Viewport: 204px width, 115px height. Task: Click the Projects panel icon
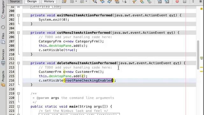pos(3,85)
